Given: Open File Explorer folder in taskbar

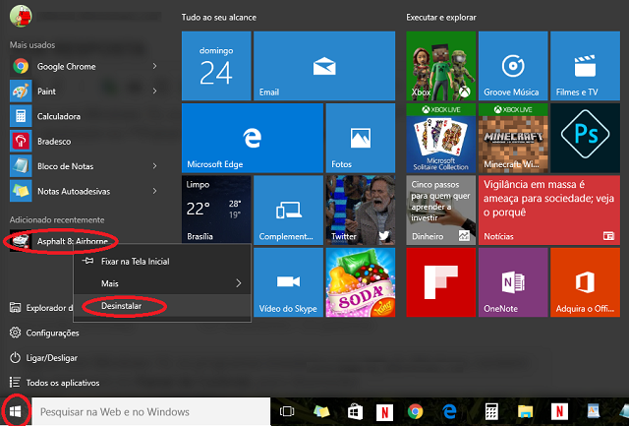Looking at the screenshot, I should pos(525,411).
